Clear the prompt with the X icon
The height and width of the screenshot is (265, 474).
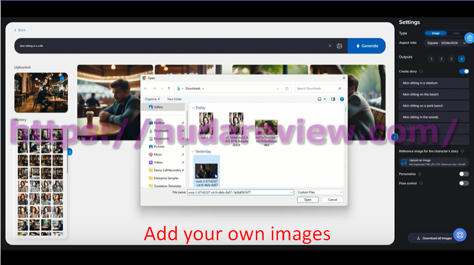coord(330,46)
